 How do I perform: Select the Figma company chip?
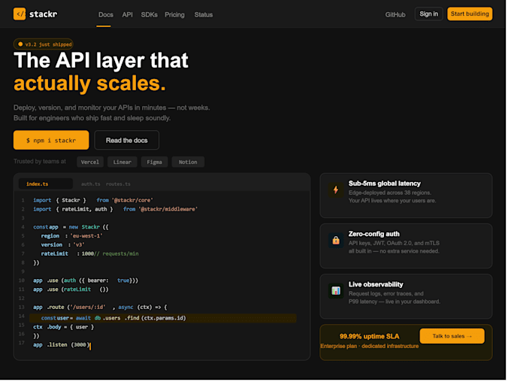[154, 162]
